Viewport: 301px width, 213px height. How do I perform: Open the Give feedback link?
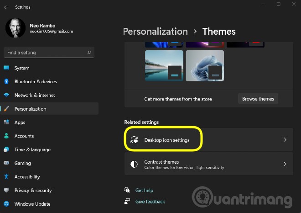[x=150, y=202]
